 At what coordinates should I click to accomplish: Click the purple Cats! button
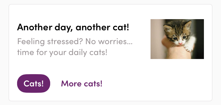34,83
